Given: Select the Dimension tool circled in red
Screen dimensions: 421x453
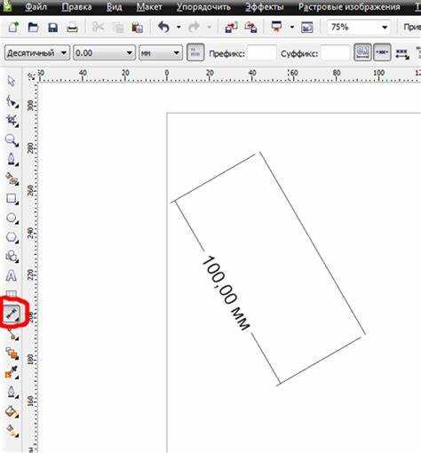Looking at the screenshot, I should coord(12,314).
